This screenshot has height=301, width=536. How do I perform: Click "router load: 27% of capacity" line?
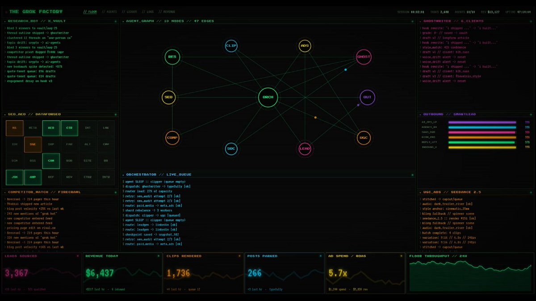(149, 191)
